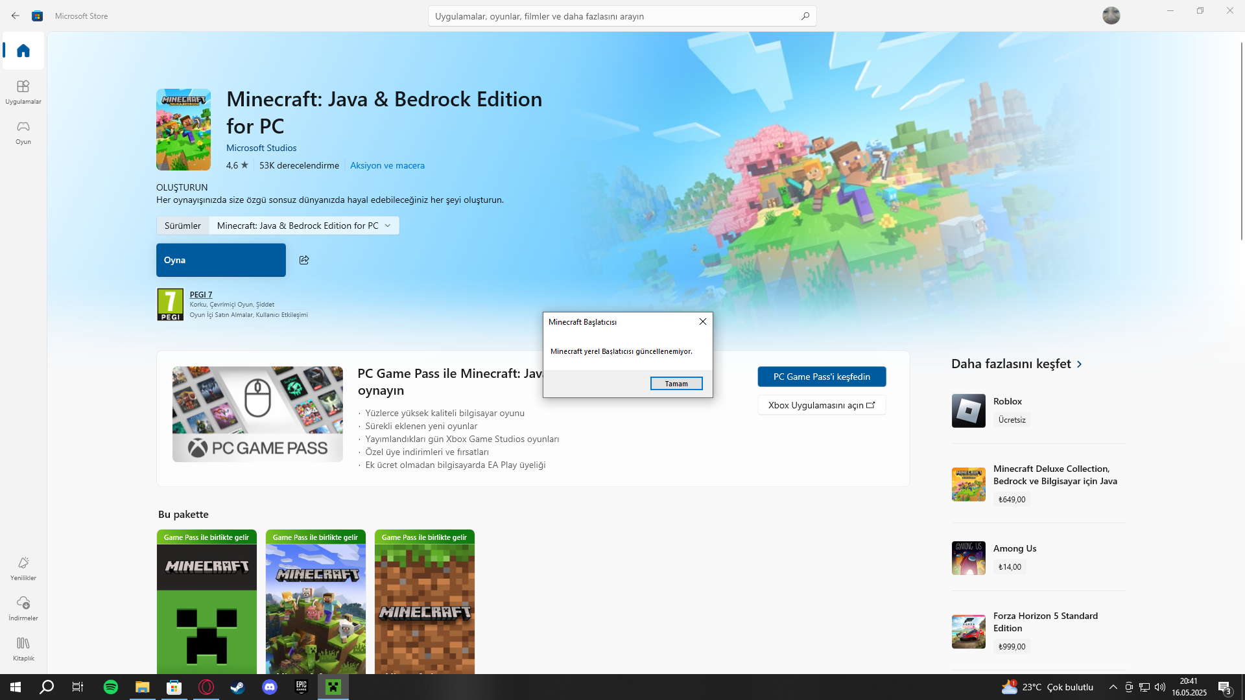Expand 'Daha fazlasını keşfet' chevron
This screenshot has width=1245, height=700.
click(1080, 364)
